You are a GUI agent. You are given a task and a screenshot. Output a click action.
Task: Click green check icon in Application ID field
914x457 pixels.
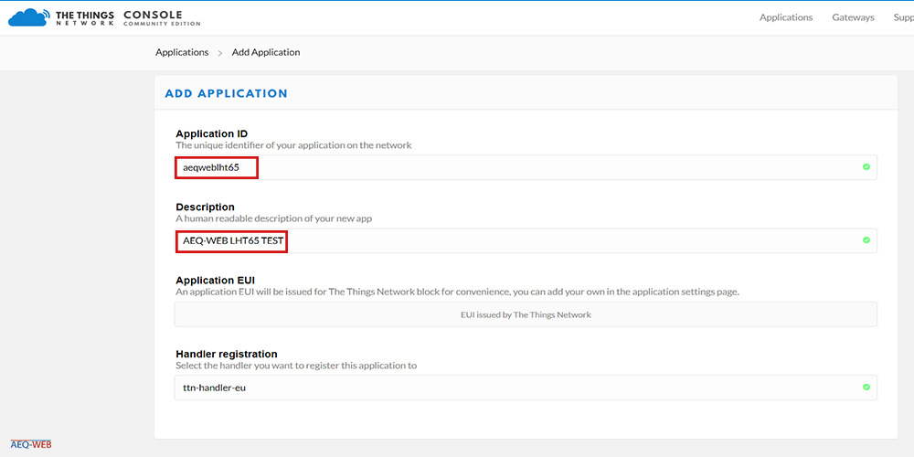pos(866,166)
